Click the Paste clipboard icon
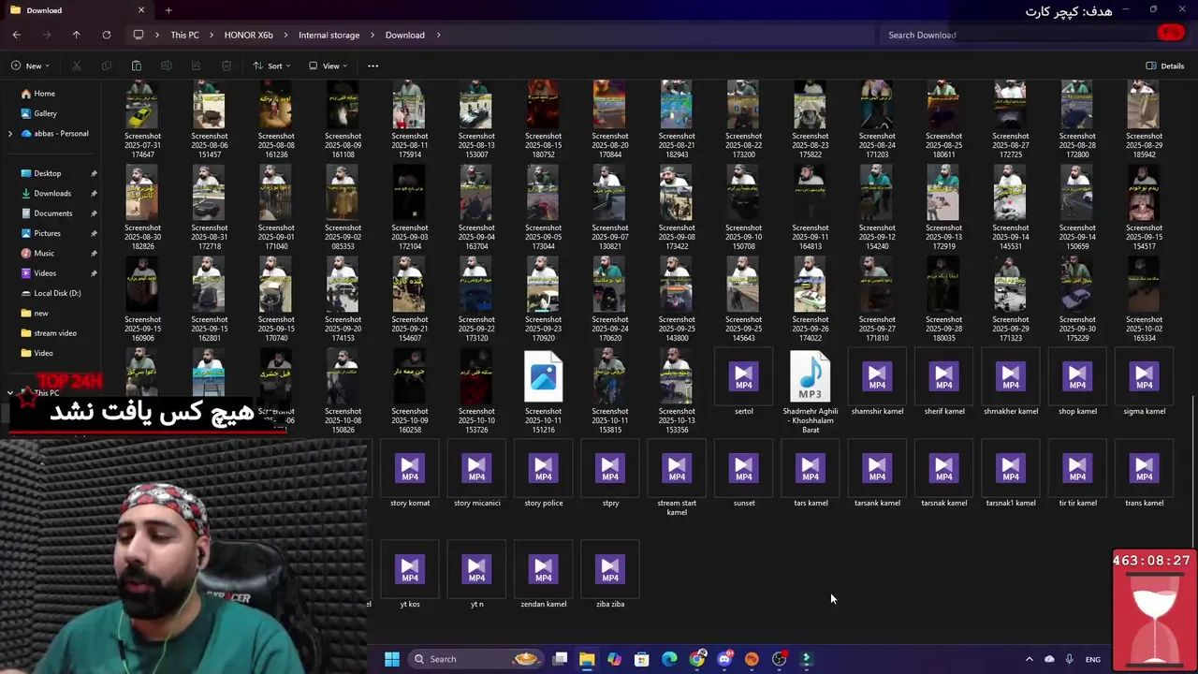Image resolution: width=1198 pixels, height=674 pixels. tap(137, 66)
